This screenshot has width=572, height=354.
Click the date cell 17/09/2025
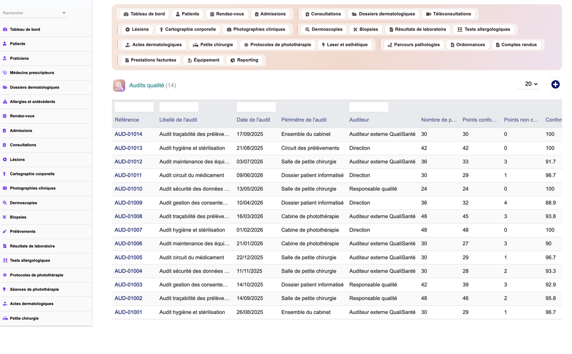pos(250,134)
